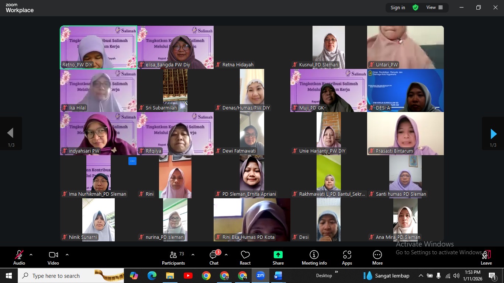Click the green Share screen button
The width and height of the screenshot is (504, 283).
pos(278,258)
